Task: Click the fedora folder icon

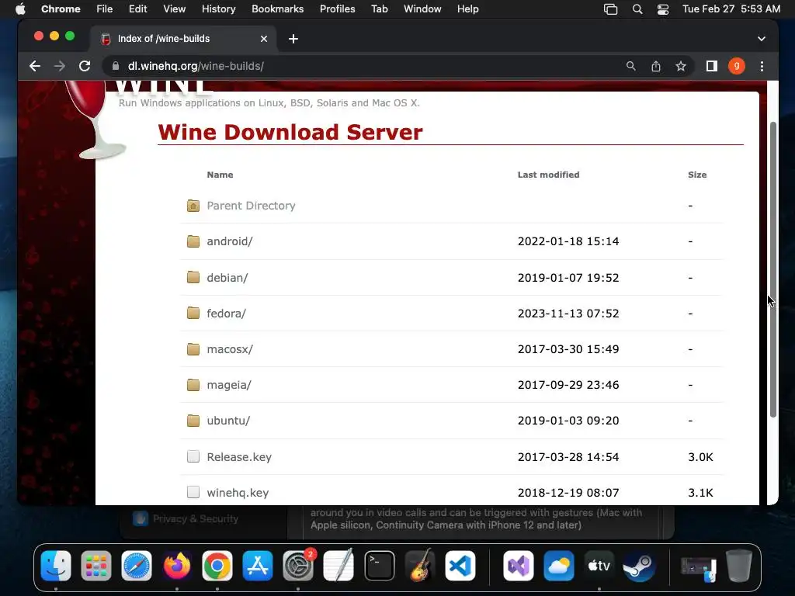Action: coord(193,313)
